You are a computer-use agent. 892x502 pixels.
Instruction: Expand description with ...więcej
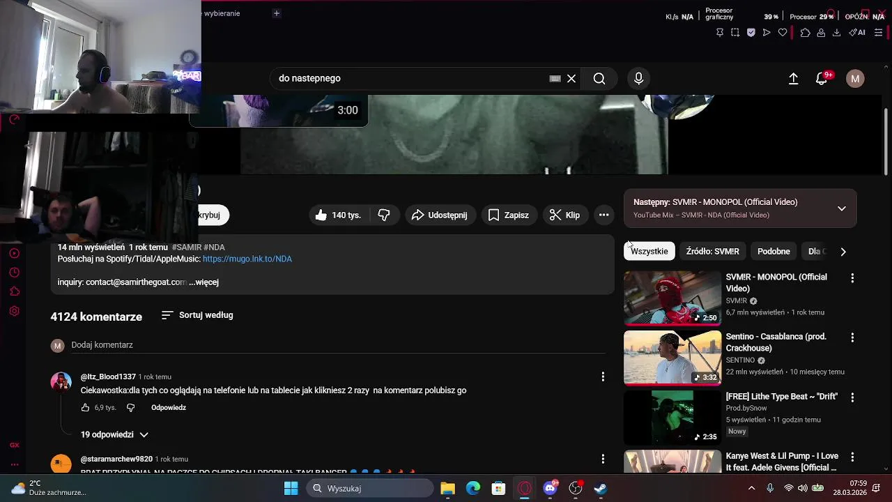coord(203,282)
